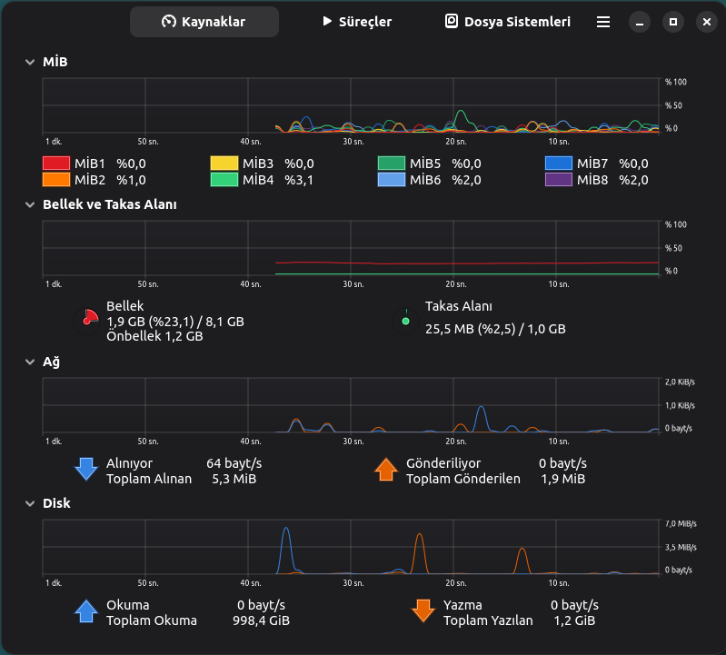
Task: Collapse the Bellek ve Takas Alanı section
Action: 30,204
